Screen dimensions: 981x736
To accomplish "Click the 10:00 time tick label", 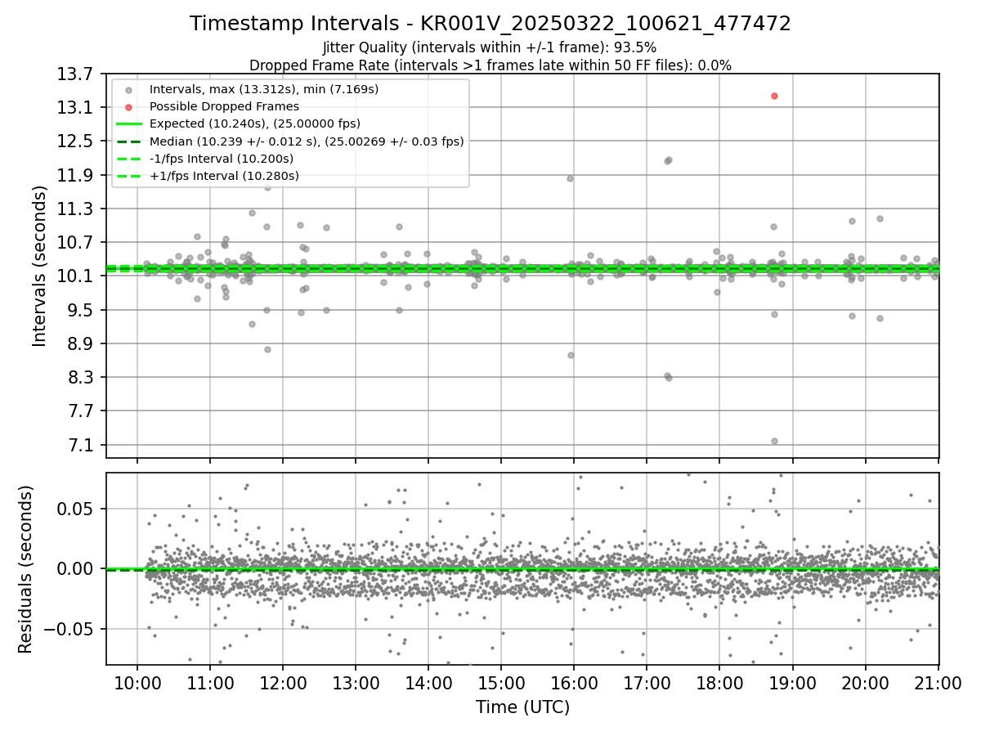I will click(x=137, y=684).
